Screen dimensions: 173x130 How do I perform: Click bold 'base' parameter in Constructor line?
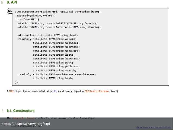click(x=94, y=12)
